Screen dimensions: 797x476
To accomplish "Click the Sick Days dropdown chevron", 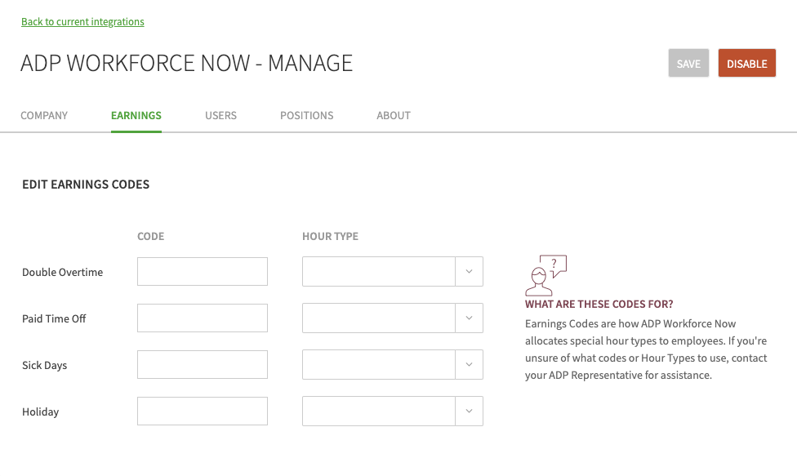I will click(470, 364).
